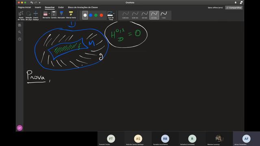The width and height of the screenshot is (260, 146).
Task: Set pen thickness to 1 mm
Action: 164,15
